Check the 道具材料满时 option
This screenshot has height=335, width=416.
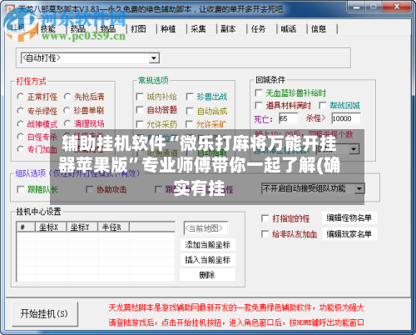[259, 105]
